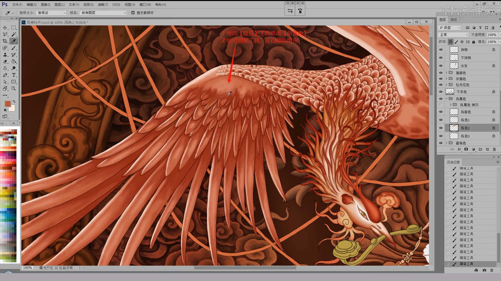501x281 pixels.
Task: Click the foreground color swatch
Action: [x=8, y=104]
